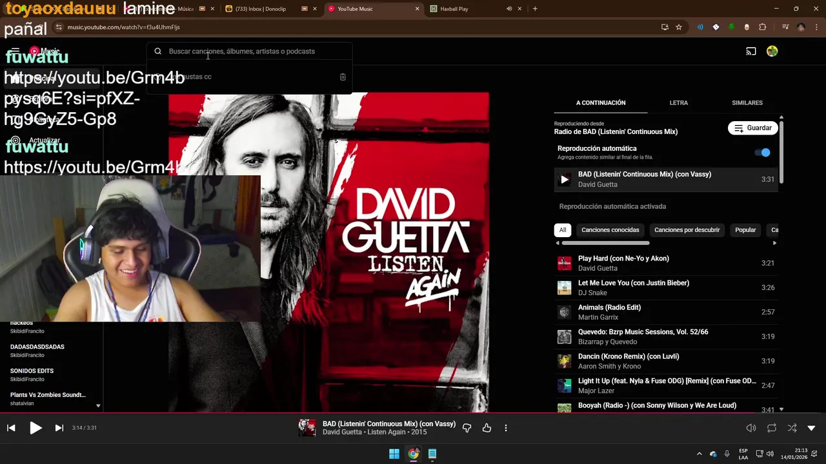Skip to the next track

tap(59, 428)
